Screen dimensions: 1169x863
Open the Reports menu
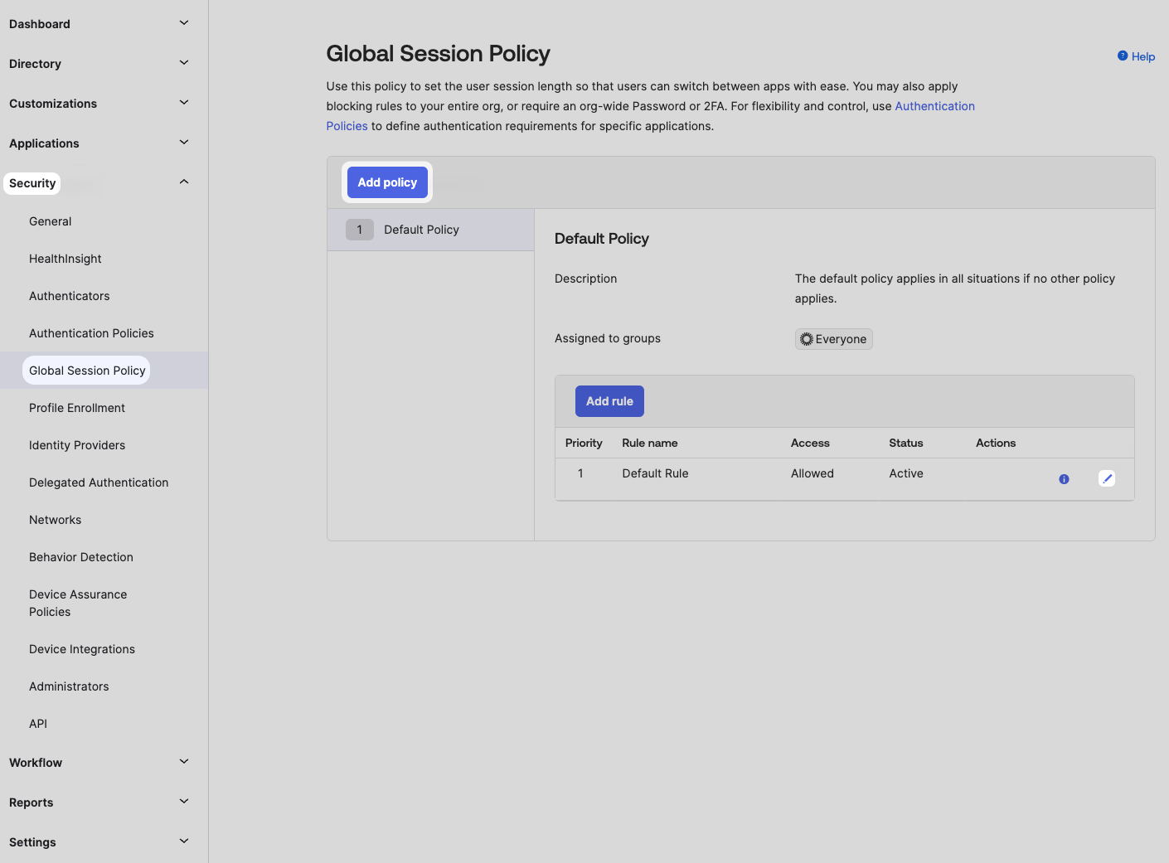[31, 802]
